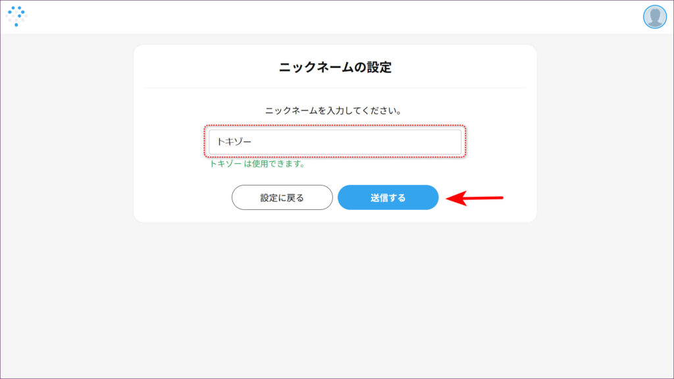Click the green トキゾー は使用できます message

click(x=257, y=164)
